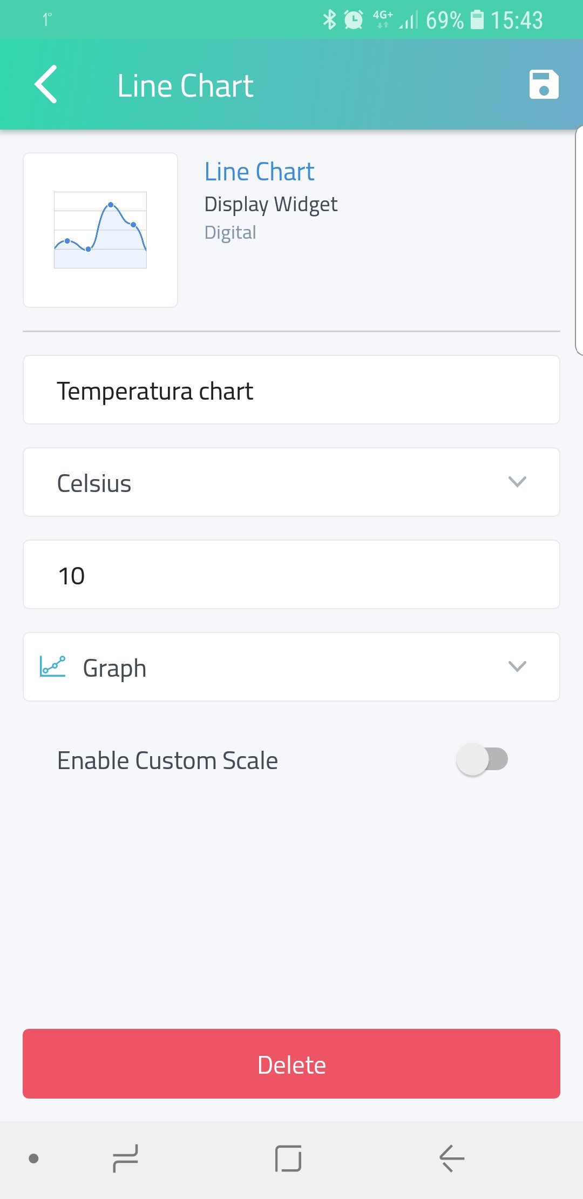583x1199 pixels.
Task: Tap the navigation bar dot icon
Action: (x=33, y=1158)
